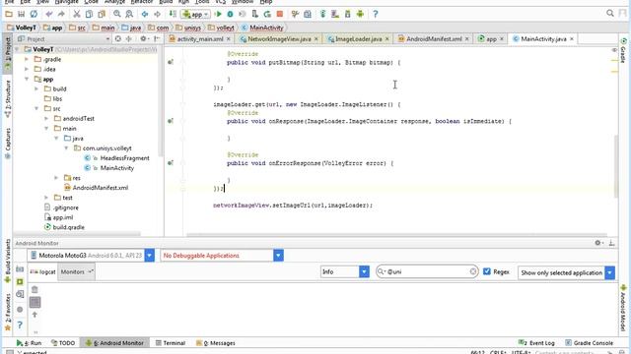Screen dimensions: 631x354
Task: Click the Sync refresh icon in toolbar
Action: [x=34, y=14]
